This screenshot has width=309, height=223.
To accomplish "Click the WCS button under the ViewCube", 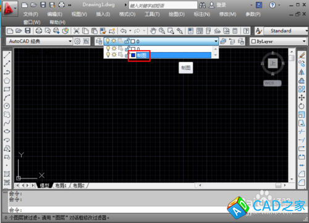I will pyautogui.click(x=272, y=83).
